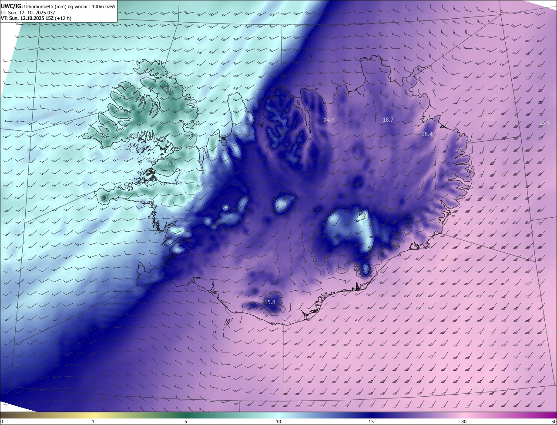Click the 15.8 value near the south coast
The height and width of the screenshot is (425, 557).
click(270, 302)
